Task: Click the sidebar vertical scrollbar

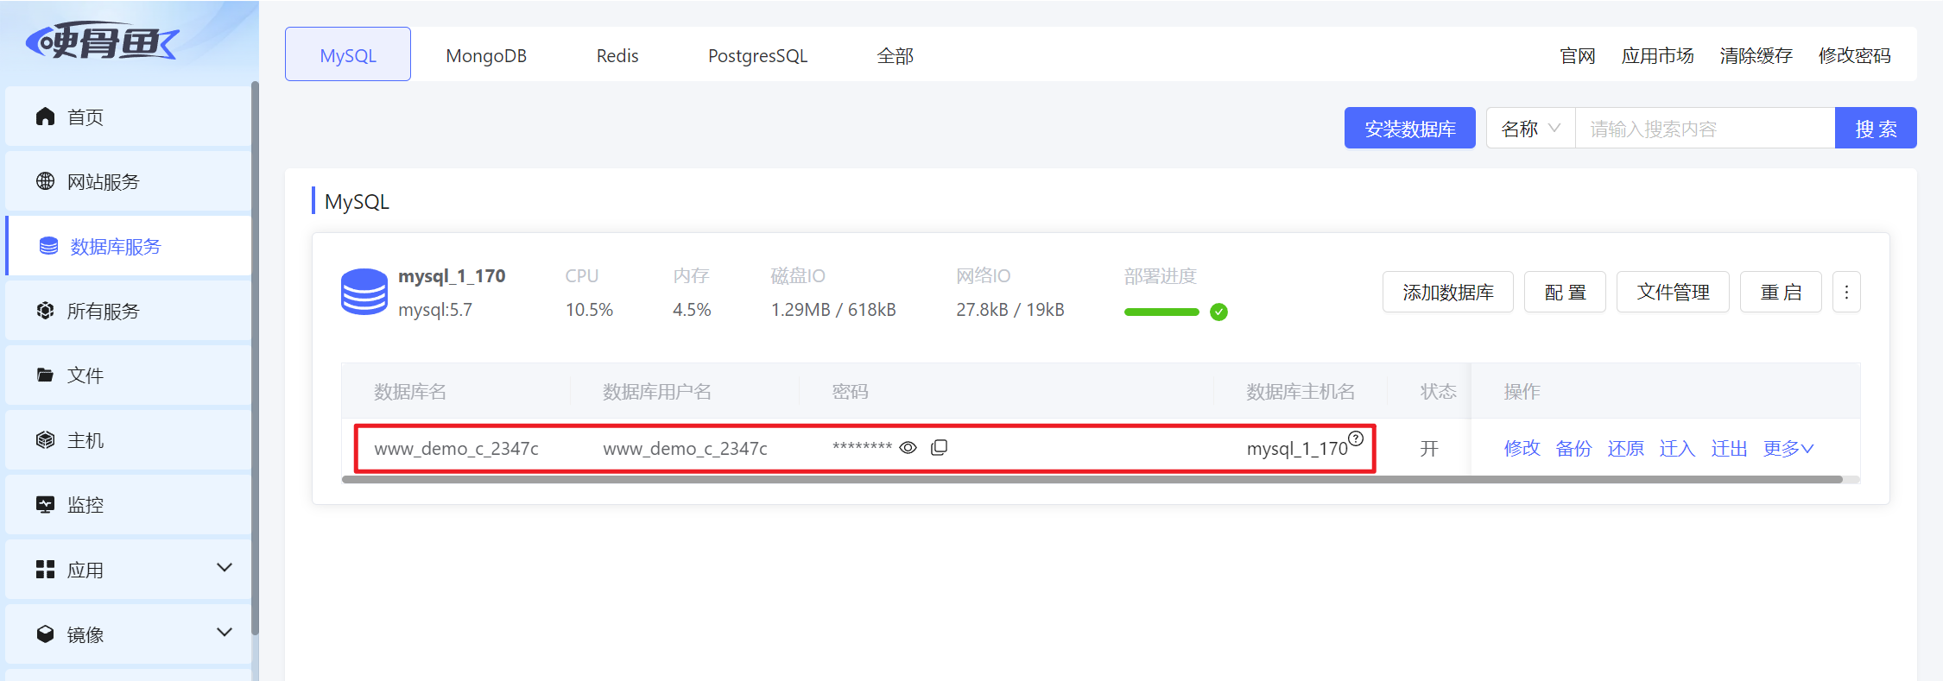Action: click(x=255, y=358)
